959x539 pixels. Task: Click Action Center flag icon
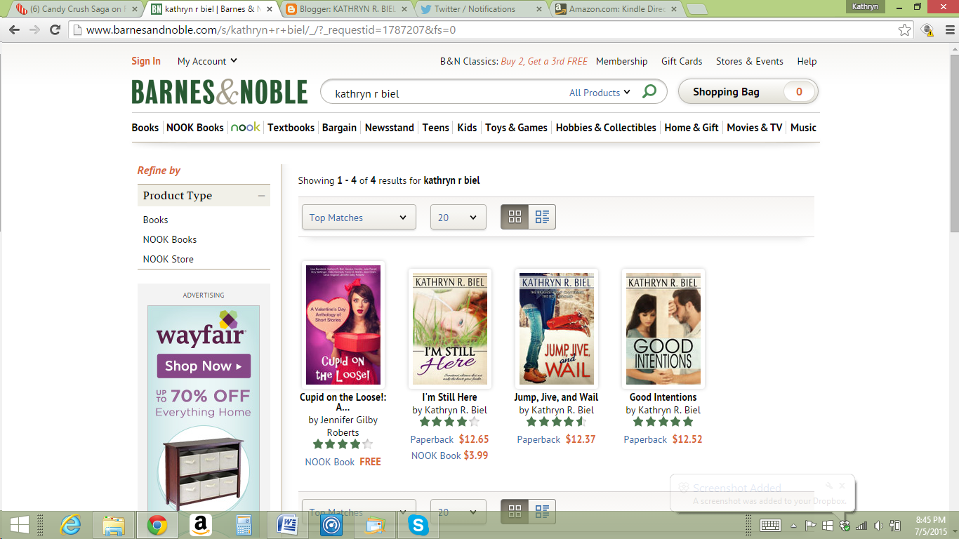[810, 526]
